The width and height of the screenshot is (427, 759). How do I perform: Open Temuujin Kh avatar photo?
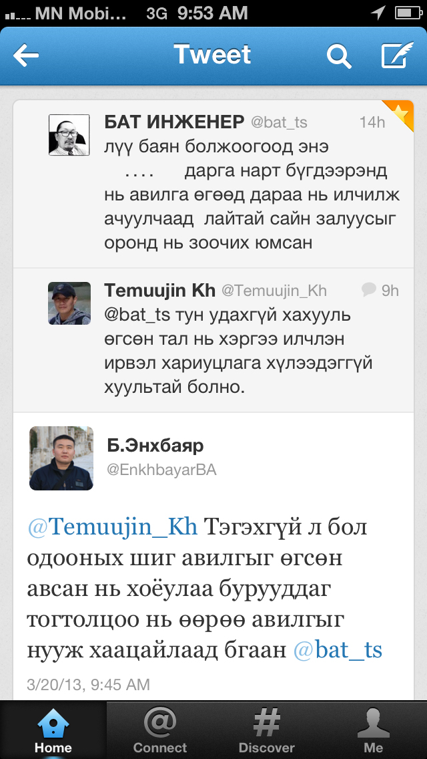[69, 303]
